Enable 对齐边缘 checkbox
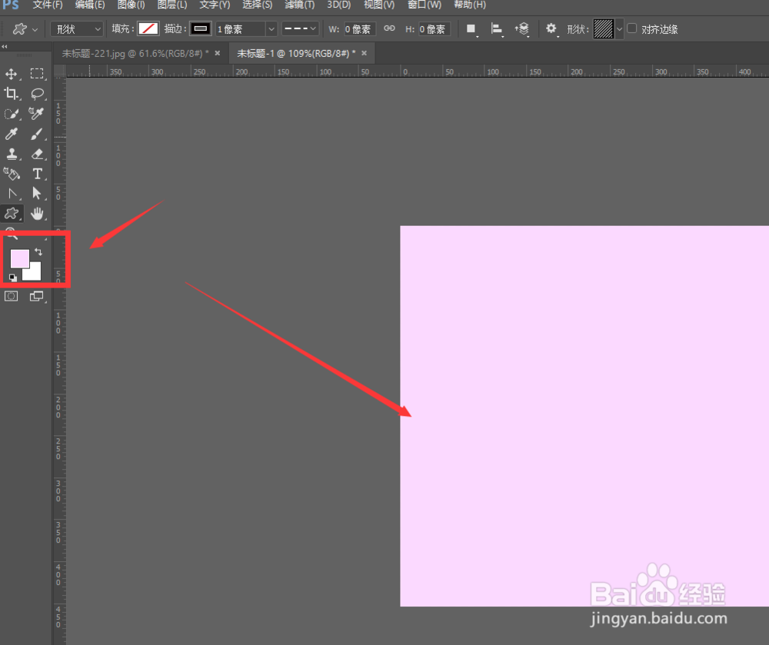The image size is (769, 645). pos(632,28)
